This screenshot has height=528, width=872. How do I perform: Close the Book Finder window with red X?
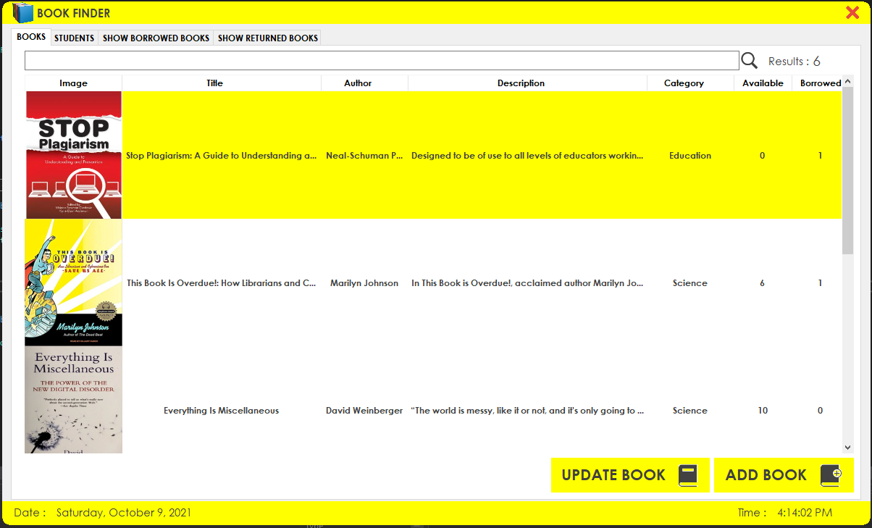click(852, 12)
